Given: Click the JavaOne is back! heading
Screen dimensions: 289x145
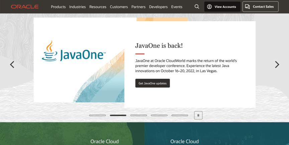Looking at the screenshot, I should [159, 46].
